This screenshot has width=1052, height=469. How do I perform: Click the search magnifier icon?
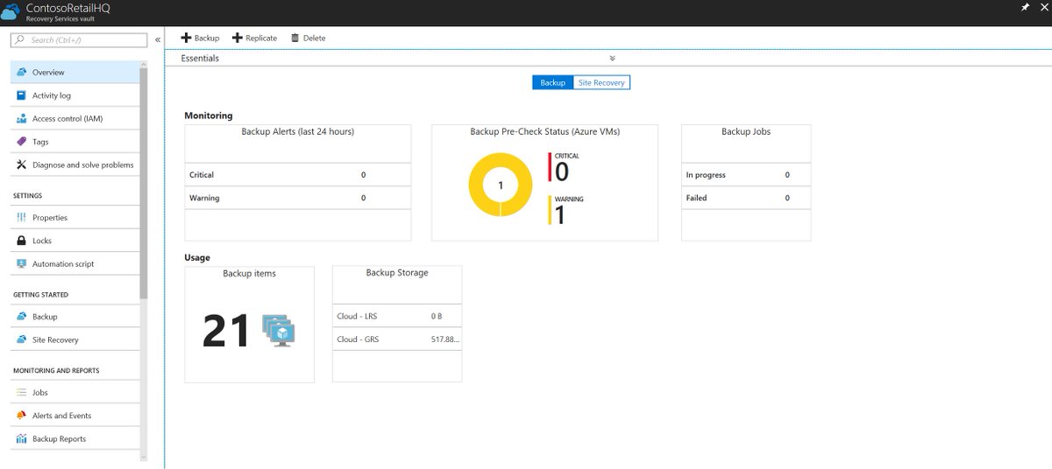click(21, 40)
